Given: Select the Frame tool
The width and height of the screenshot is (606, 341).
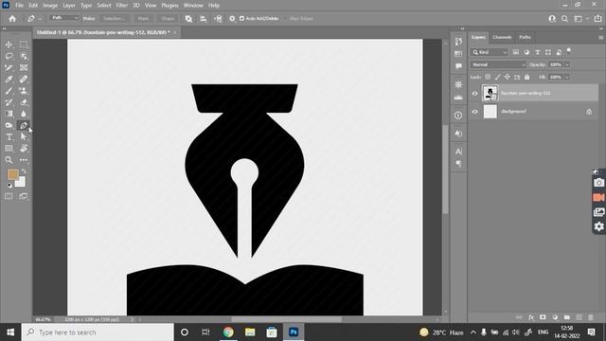Looking at the screenshot, I should pyautogui.click(x=24, y=67).
